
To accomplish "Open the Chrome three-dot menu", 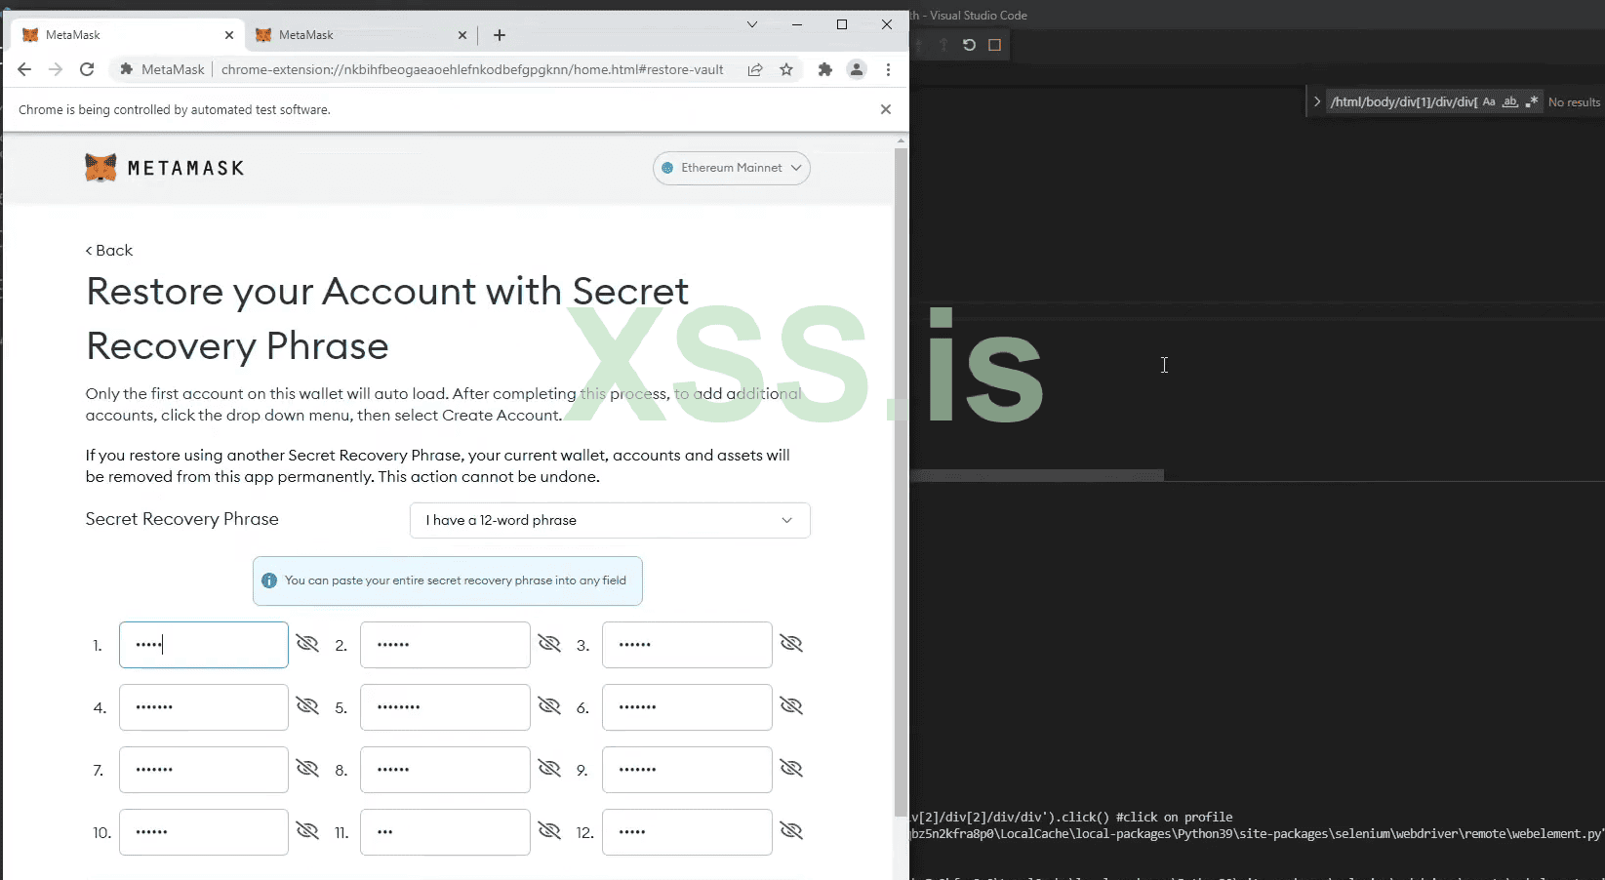I will [x=889, y=69].
